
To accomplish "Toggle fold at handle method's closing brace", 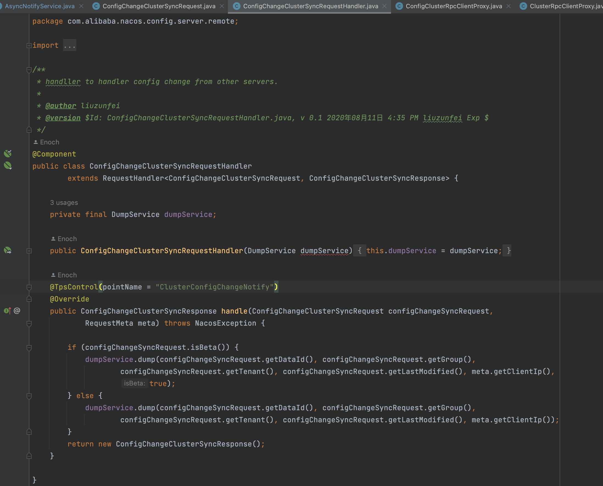I will click(x=29, y=456).
